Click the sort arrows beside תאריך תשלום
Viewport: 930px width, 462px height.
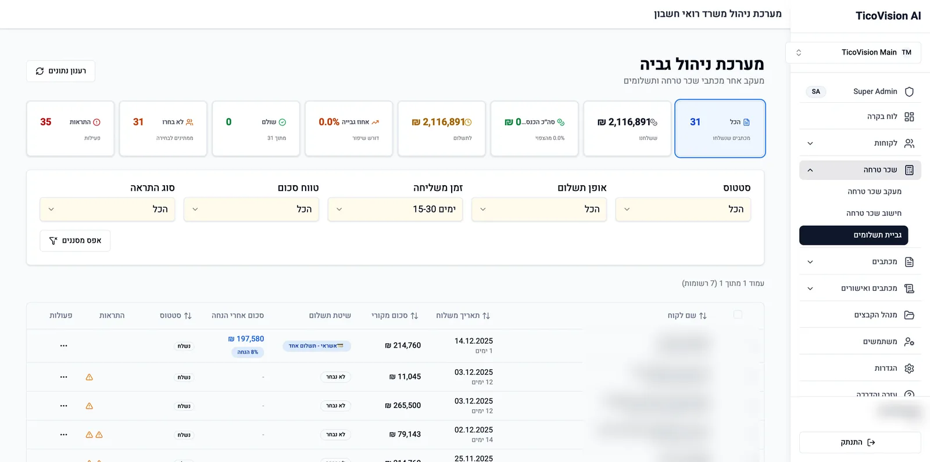[486, 316]
